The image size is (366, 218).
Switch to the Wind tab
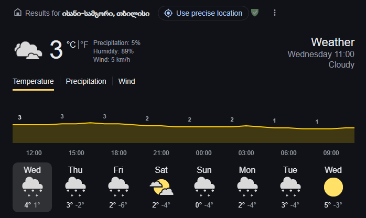(x=126, y=81)
